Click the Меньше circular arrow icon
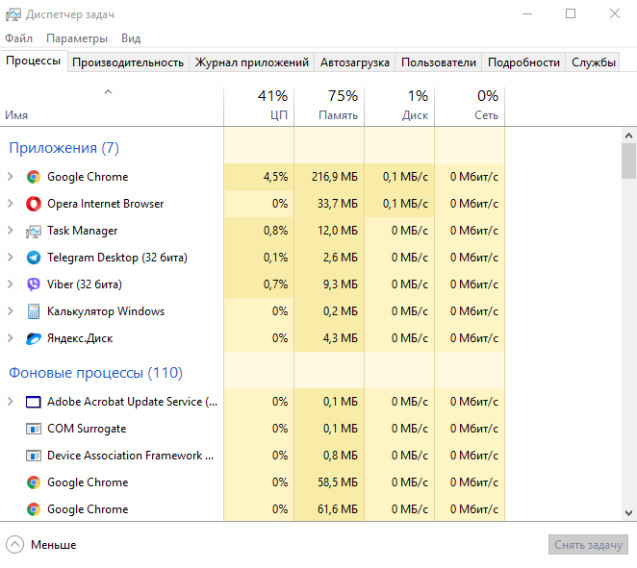The height and width of the screenshot is (568, 637). (x=15, y=545)
